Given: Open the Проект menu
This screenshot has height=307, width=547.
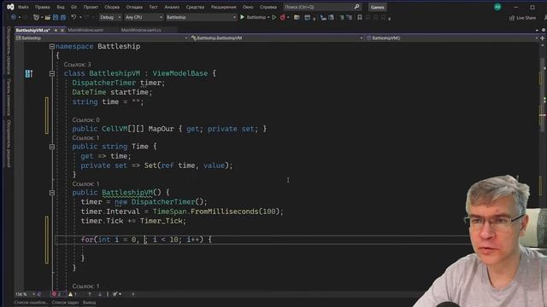Looking at the screenshot, I should point(91,7).
